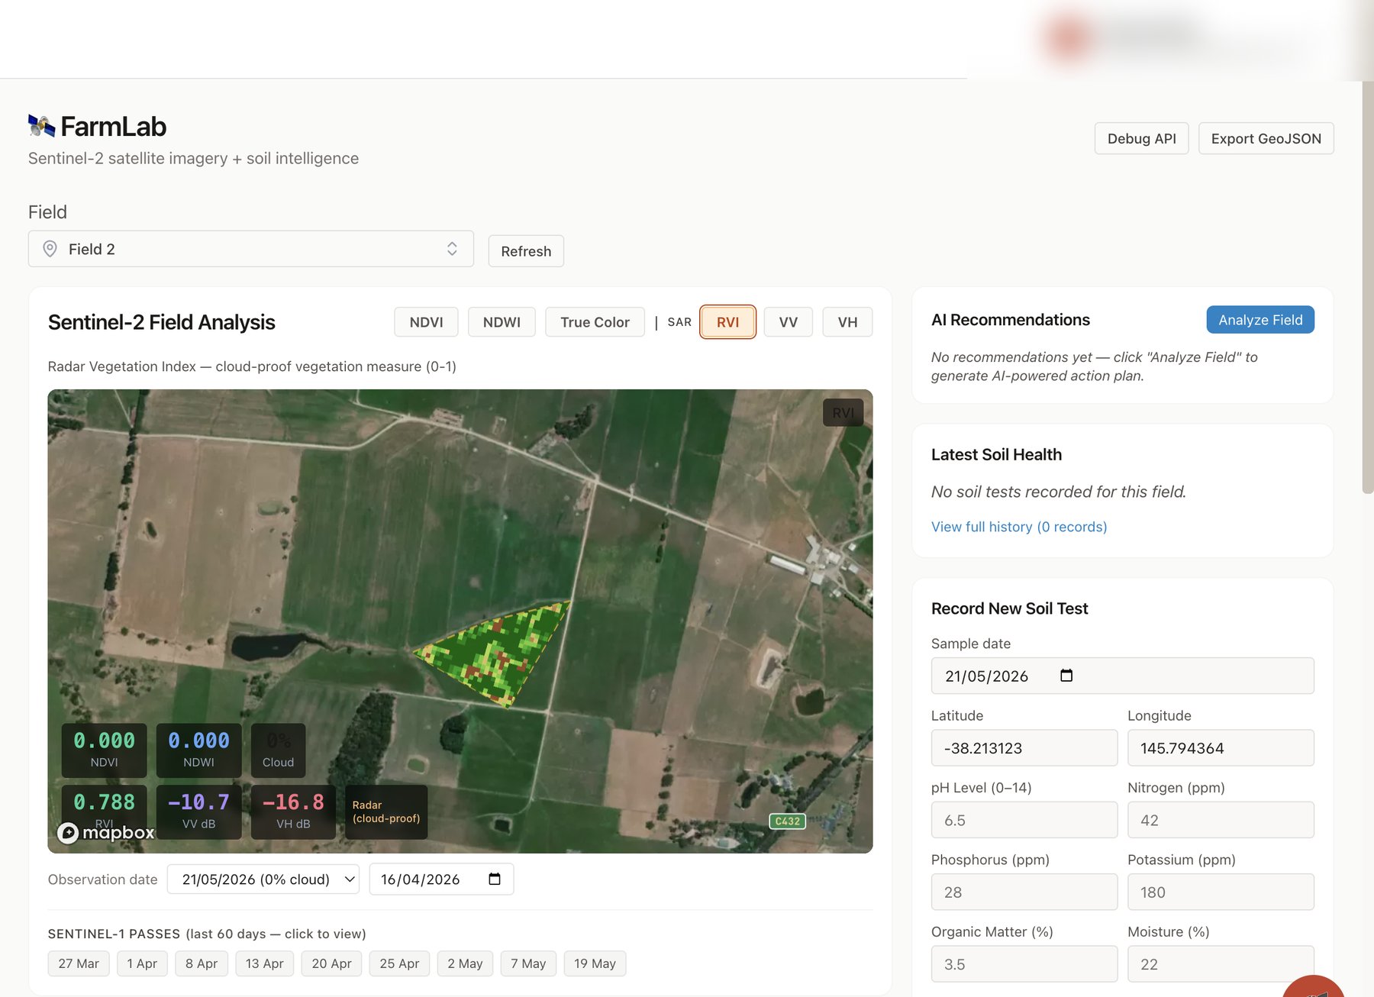
Task: Switch imagery layer to NDWI
Action: point(502,322)
